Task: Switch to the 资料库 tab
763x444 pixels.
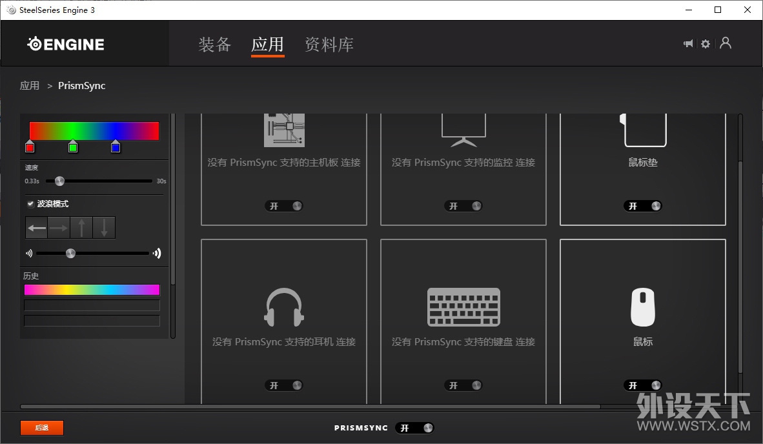Action: pos(329,45)
